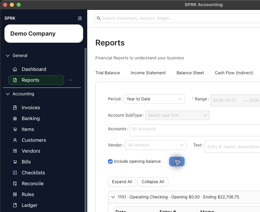Click the Range start date 2026-01-01

[224, 100]
